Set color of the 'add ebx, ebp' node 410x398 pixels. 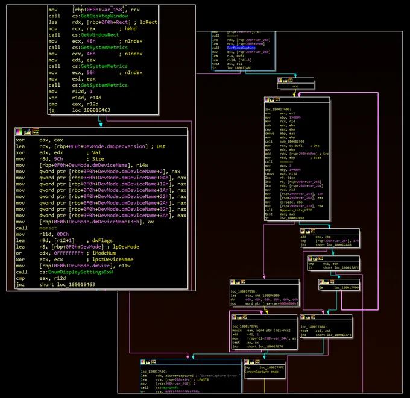click(x=303, y=231)
